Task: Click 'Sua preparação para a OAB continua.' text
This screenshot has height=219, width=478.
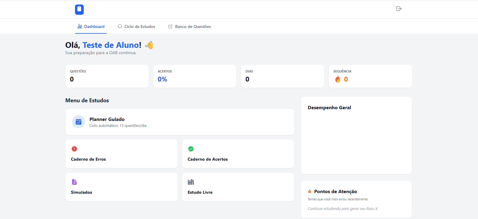Action: pyautogui.click(x=101, y=53)
